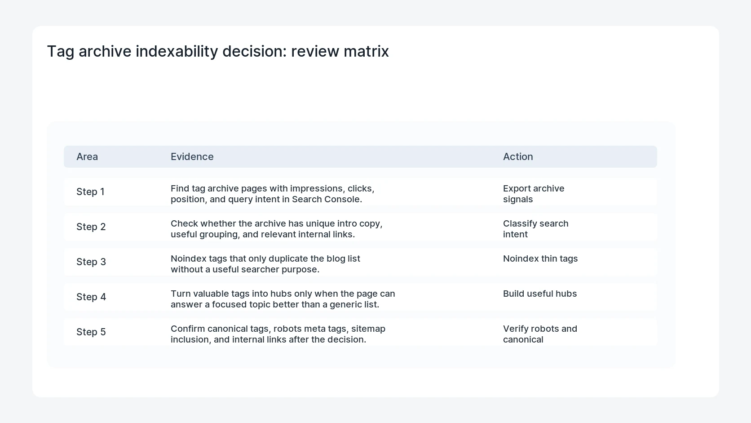Select the 'Action' column header
751x423 pixels.
(518, 156)
